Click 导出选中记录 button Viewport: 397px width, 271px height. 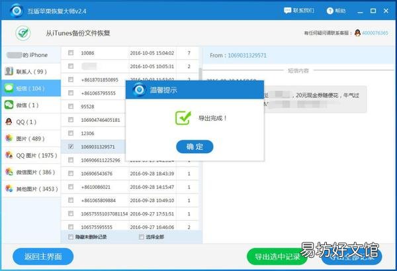click(277, 256)
